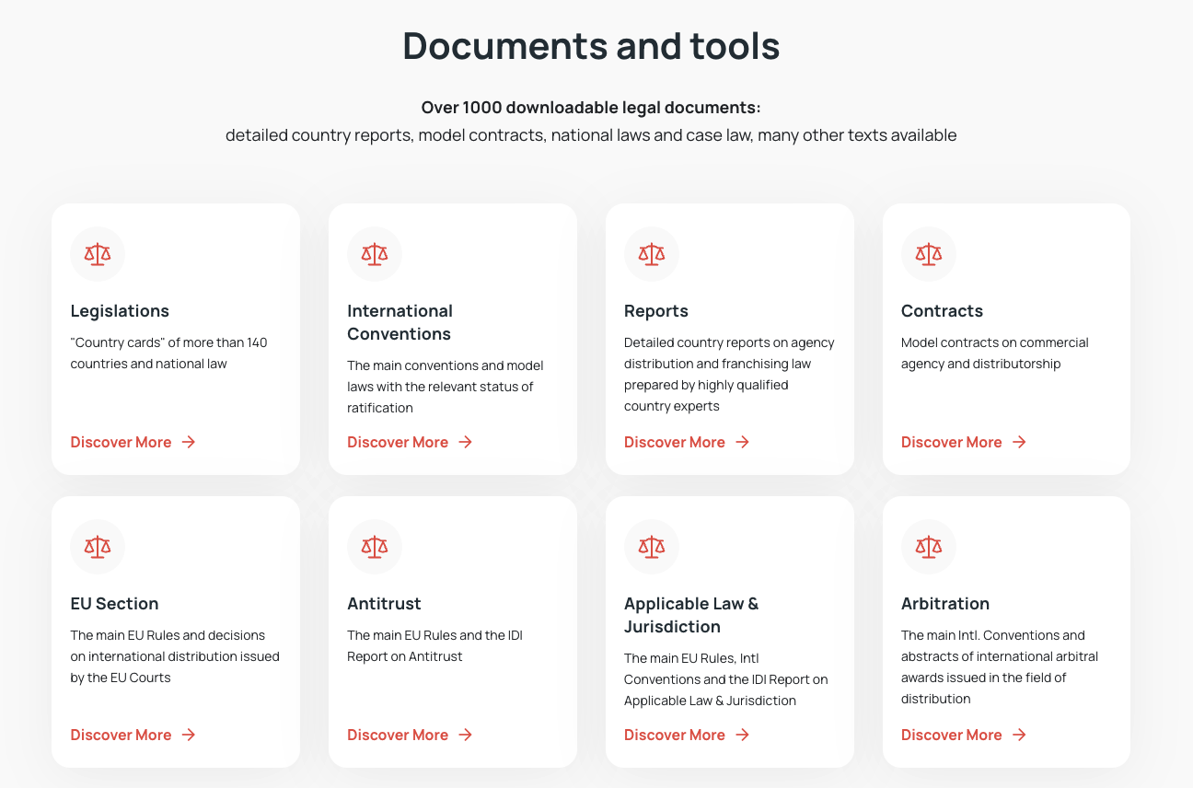The image size is (1193, 788).
Task: Click "The main EU Rules and the IDI Report on Antitrust" text
Action: pyautogui.click(x=435, y=646)
